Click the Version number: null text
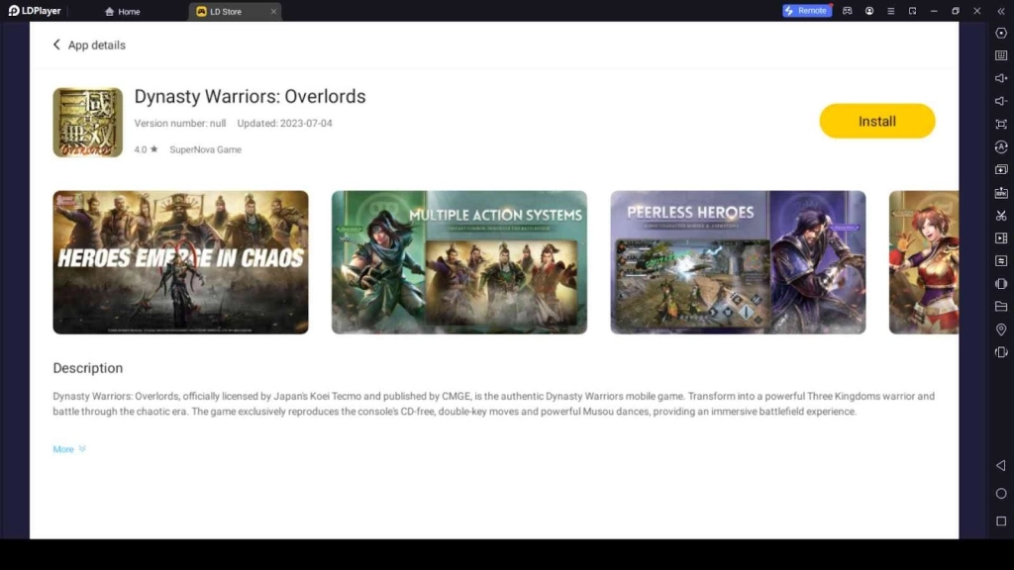Screen dimensions: 1014x570 point(180,123)
